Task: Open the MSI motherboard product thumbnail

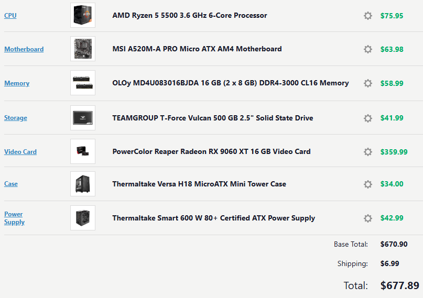Action: (83, 49)
